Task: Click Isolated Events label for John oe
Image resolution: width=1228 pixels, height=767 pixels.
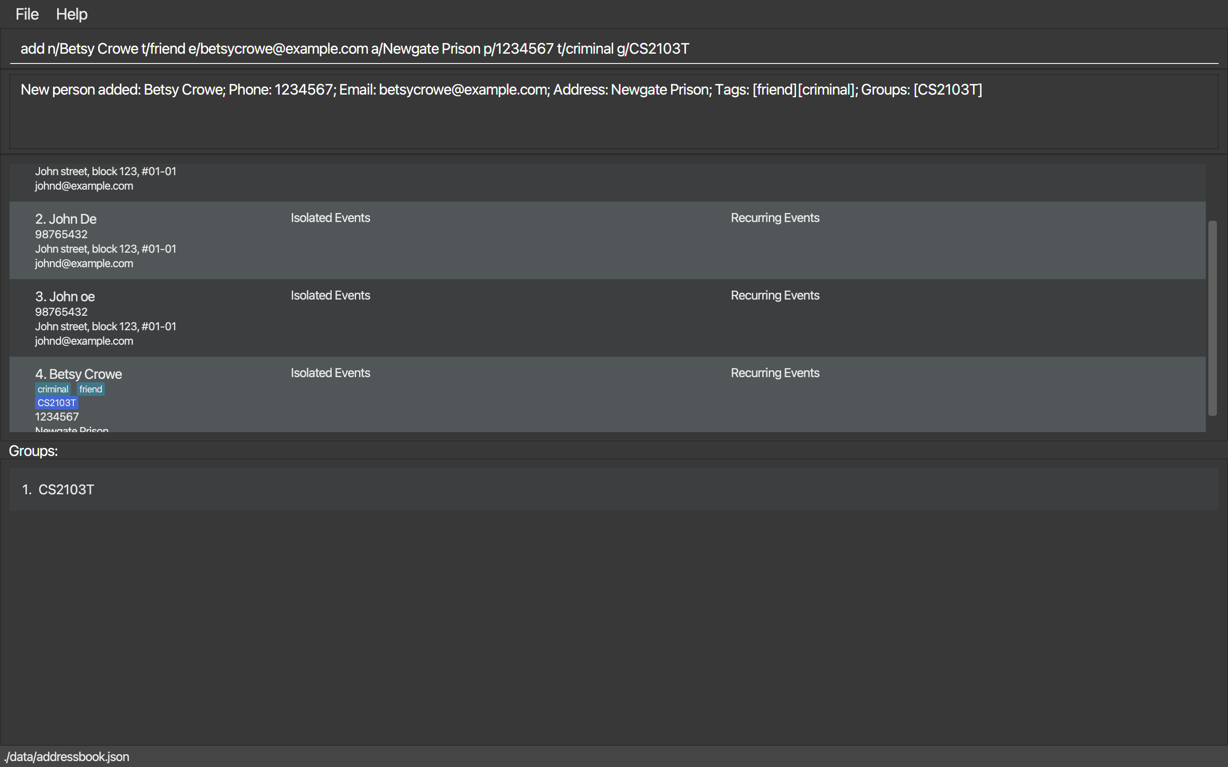Action: [x=330, y=295]
